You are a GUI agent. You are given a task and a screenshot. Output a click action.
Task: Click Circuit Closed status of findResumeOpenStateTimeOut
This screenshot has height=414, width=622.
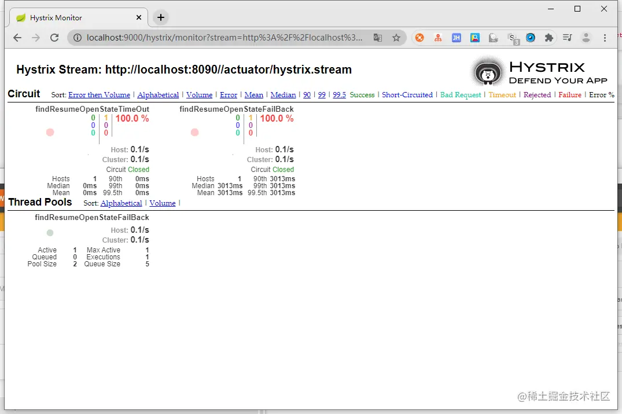click(x=128, y=170)
